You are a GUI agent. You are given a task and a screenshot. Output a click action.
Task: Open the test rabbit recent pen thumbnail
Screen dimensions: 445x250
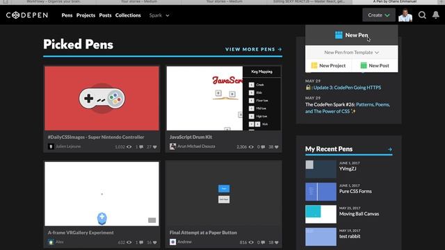(321, 237)
